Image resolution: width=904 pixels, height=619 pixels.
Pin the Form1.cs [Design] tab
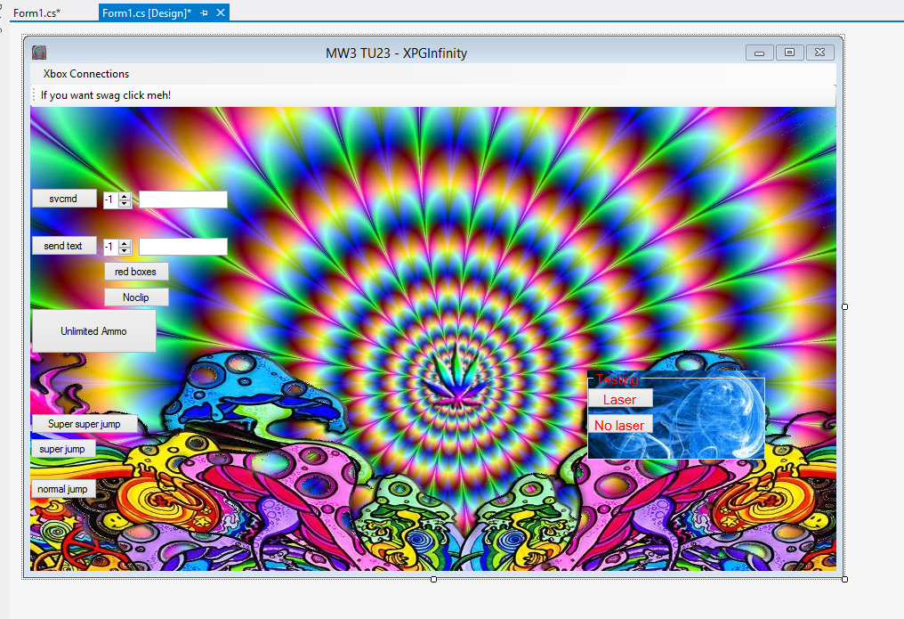click(x=204, y=12)
